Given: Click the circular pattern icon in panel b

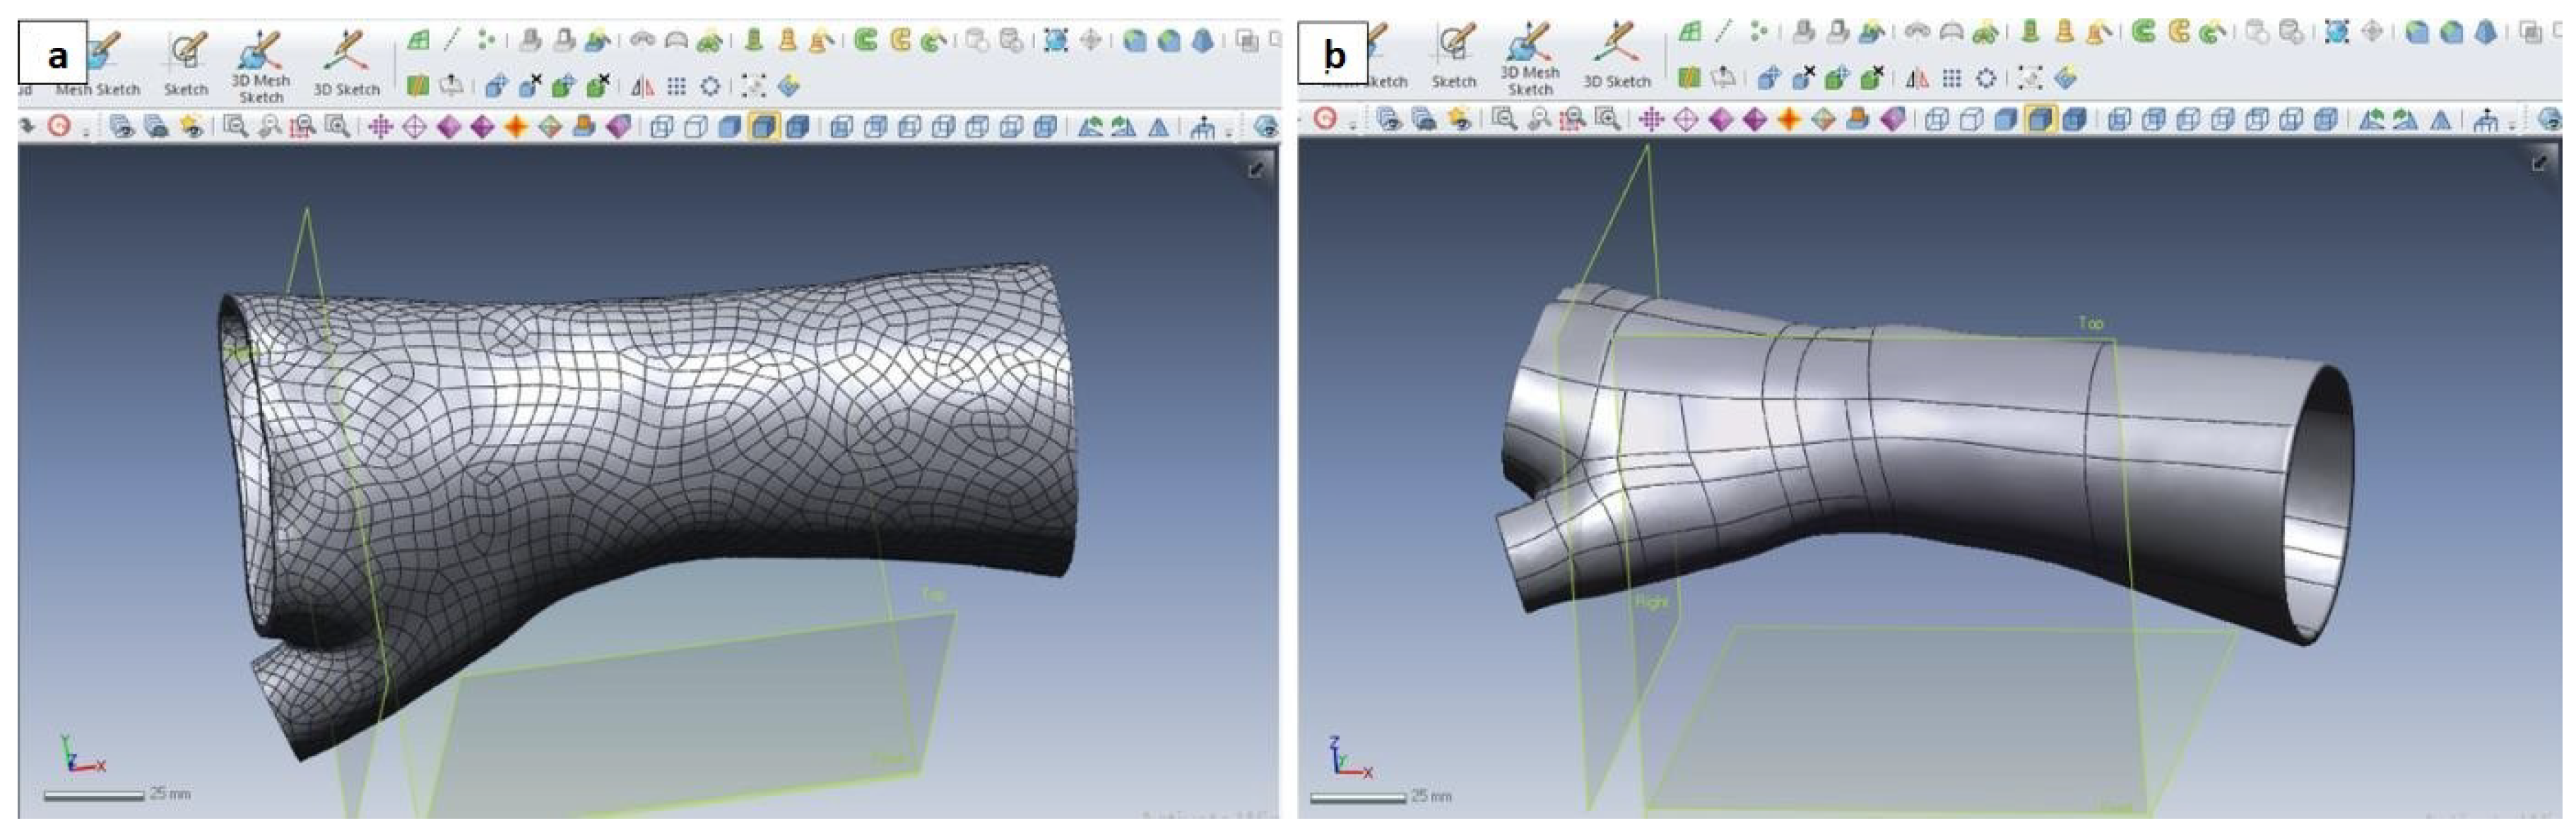Looking at the screenshot, I should coord(1986,78).
